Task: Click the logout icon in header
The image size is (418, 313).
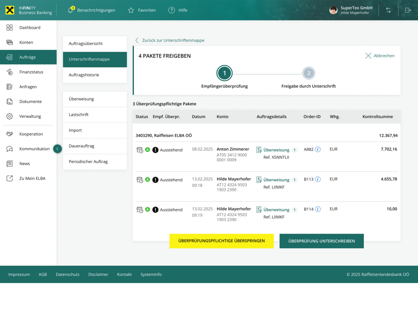Action: click(408, 10)
